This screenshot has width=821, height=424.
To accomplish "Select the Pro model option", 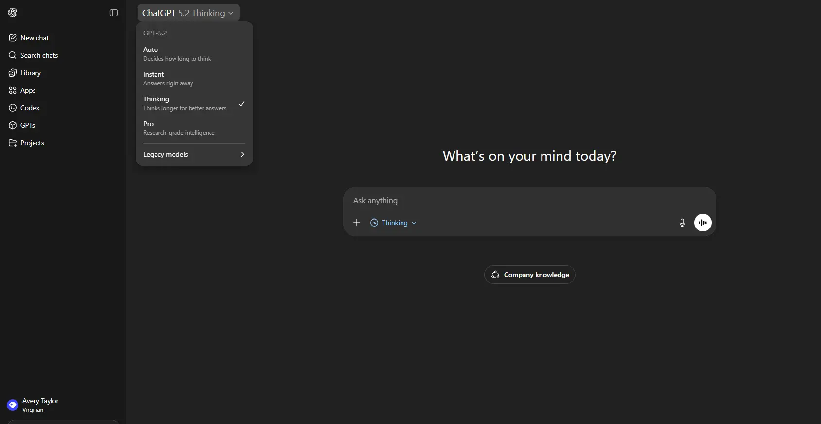I will pos(194,128).
